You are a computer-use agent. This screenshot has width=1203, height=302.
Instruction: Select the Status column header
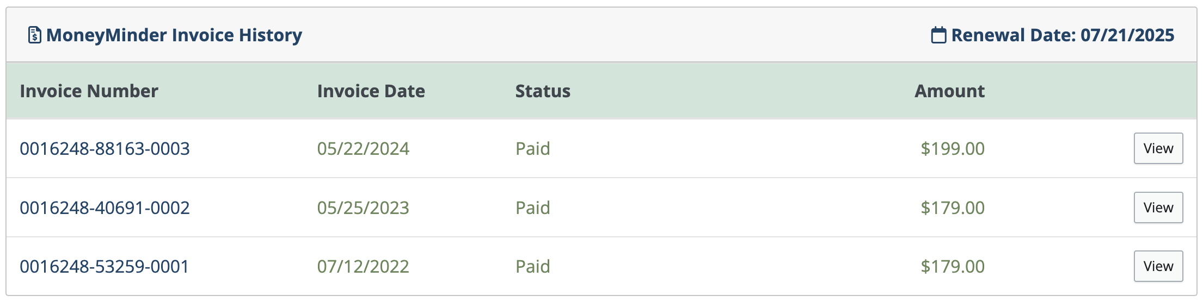(543, 91)
